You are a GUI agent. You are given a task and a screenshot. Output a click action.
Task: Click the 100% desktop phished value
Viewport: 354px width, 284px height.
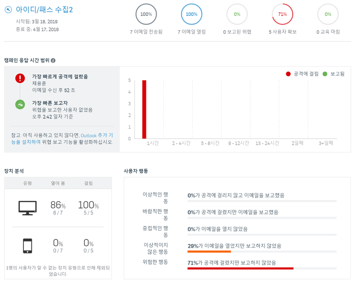(88, 205)
